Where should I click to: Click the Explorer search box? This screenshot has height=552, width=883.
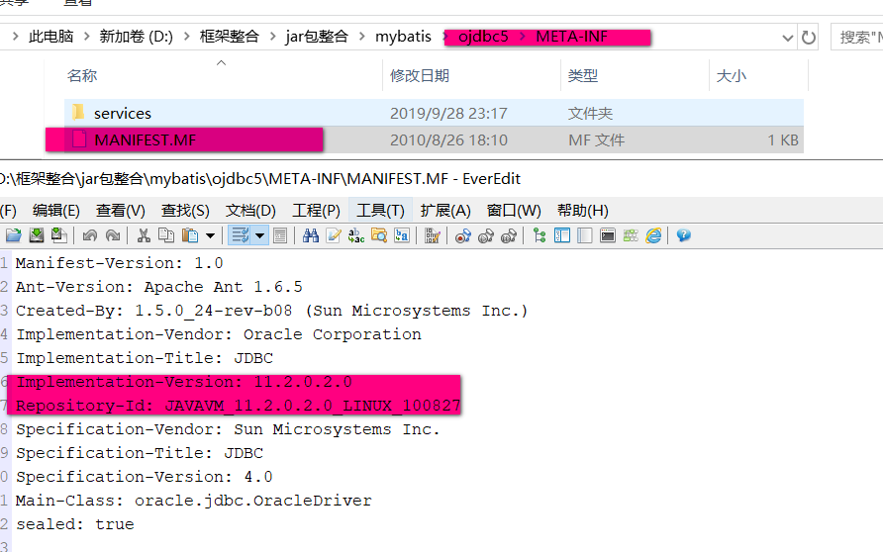[x=857, y=38]
